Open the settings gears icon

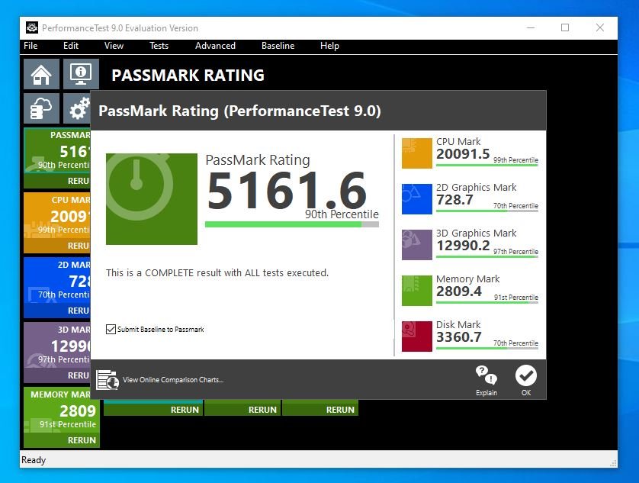point(78,108)
